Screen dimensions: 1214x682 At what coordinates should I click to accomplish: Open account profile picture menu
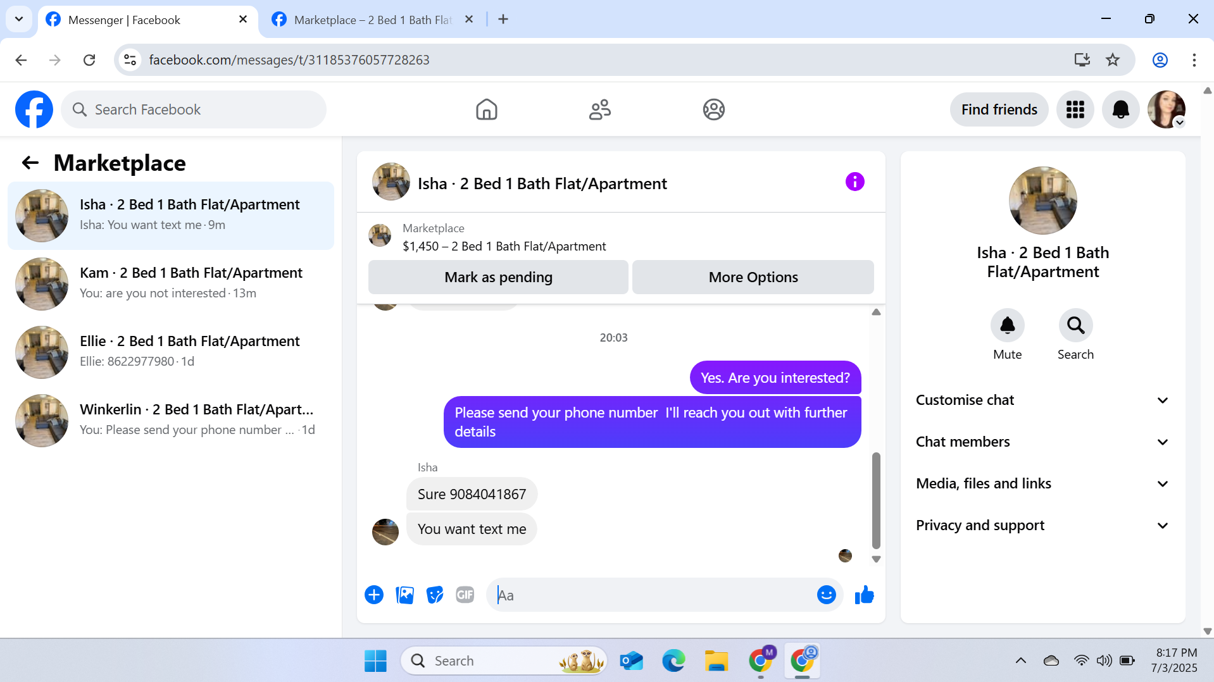click(1166, 109)
